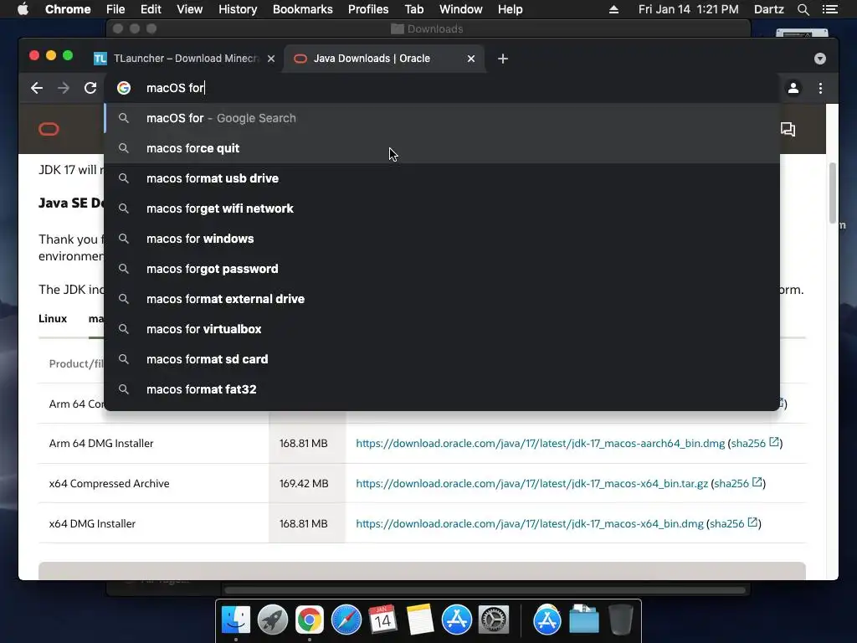Click sha256 external icon for x64 dmg
Image resolution: width=857 pixels, height=643 pixels.
click(x=752, y=522)
